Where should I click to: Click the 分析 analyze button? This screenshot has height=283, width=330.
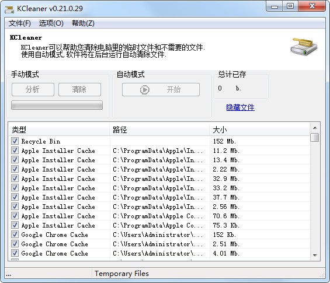point(33,89)
